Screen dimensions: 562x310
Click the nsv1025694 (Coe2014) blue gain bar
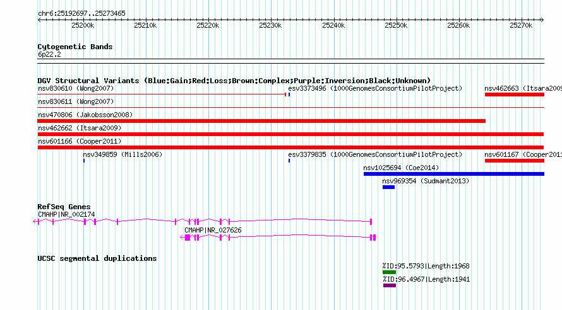click(x=454, y=174)
